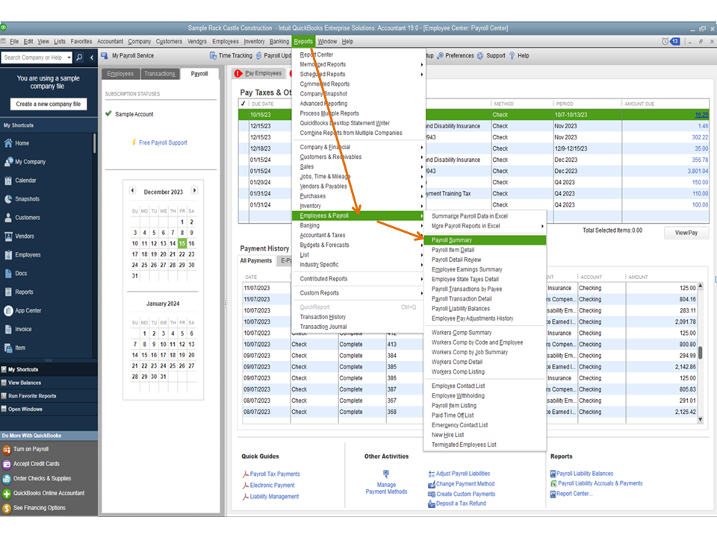Click Create a new company file button
Viewport: 717px width, 537px height.
48,104
